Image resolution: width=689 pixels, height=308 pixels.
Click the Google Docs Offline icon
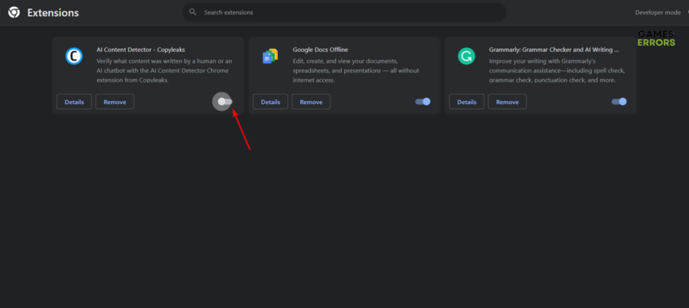270,56
